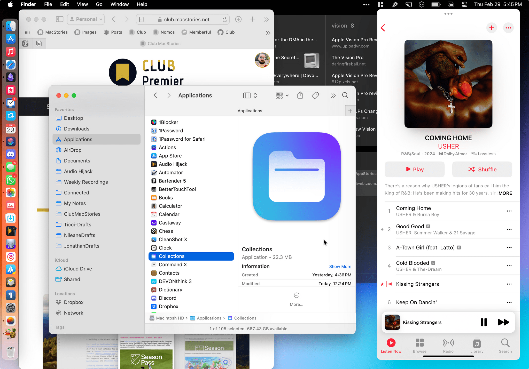Screen dimensions: 529x369
Task: Open options for Good Good track
Action: (509, 229)
